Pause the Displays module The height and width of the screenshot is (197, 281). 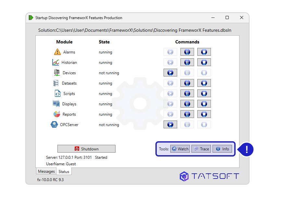[187, 104]
